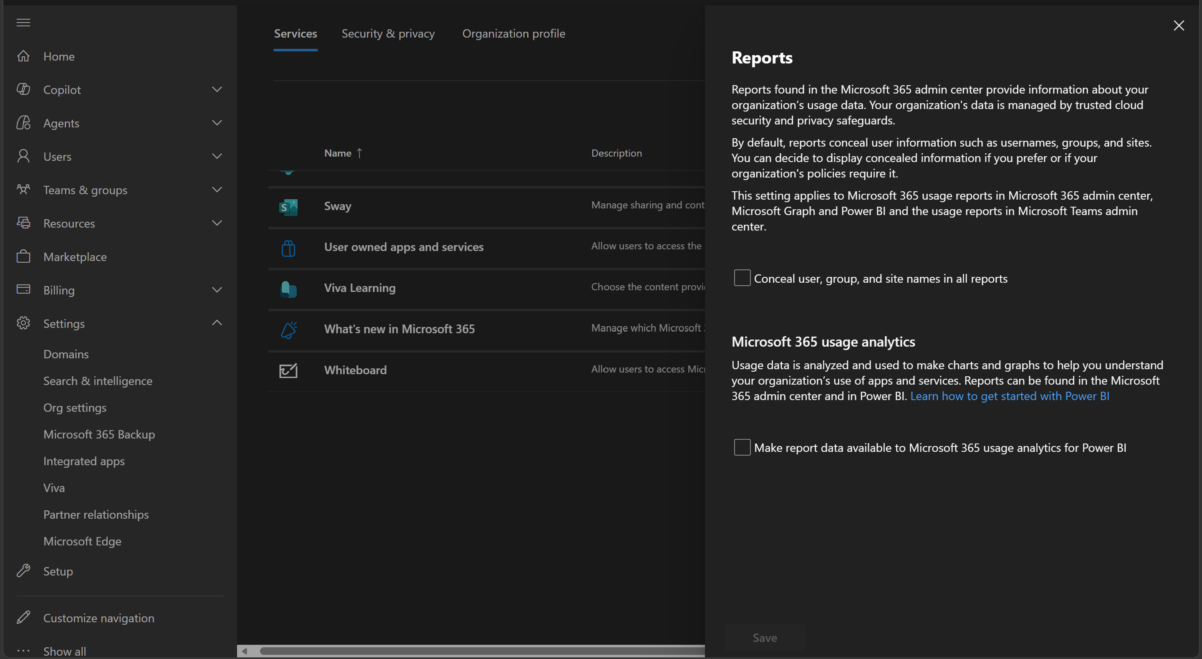Click the Agents icon in sidebar

click(x=23, y=123)
